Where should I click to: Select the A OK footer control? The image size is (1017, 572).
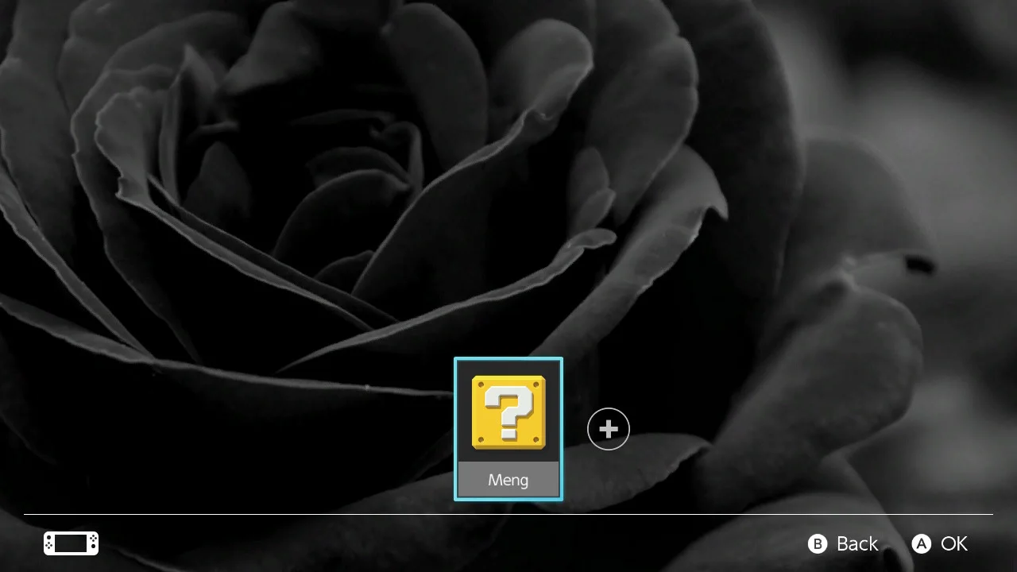point(940,543)
